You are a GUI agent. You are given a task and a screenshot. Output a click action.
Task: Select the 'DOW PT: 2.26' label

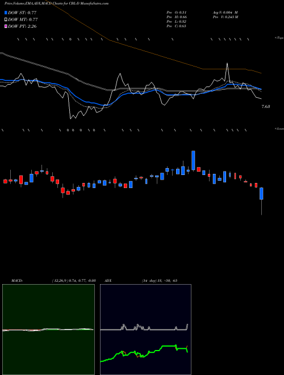22,27
